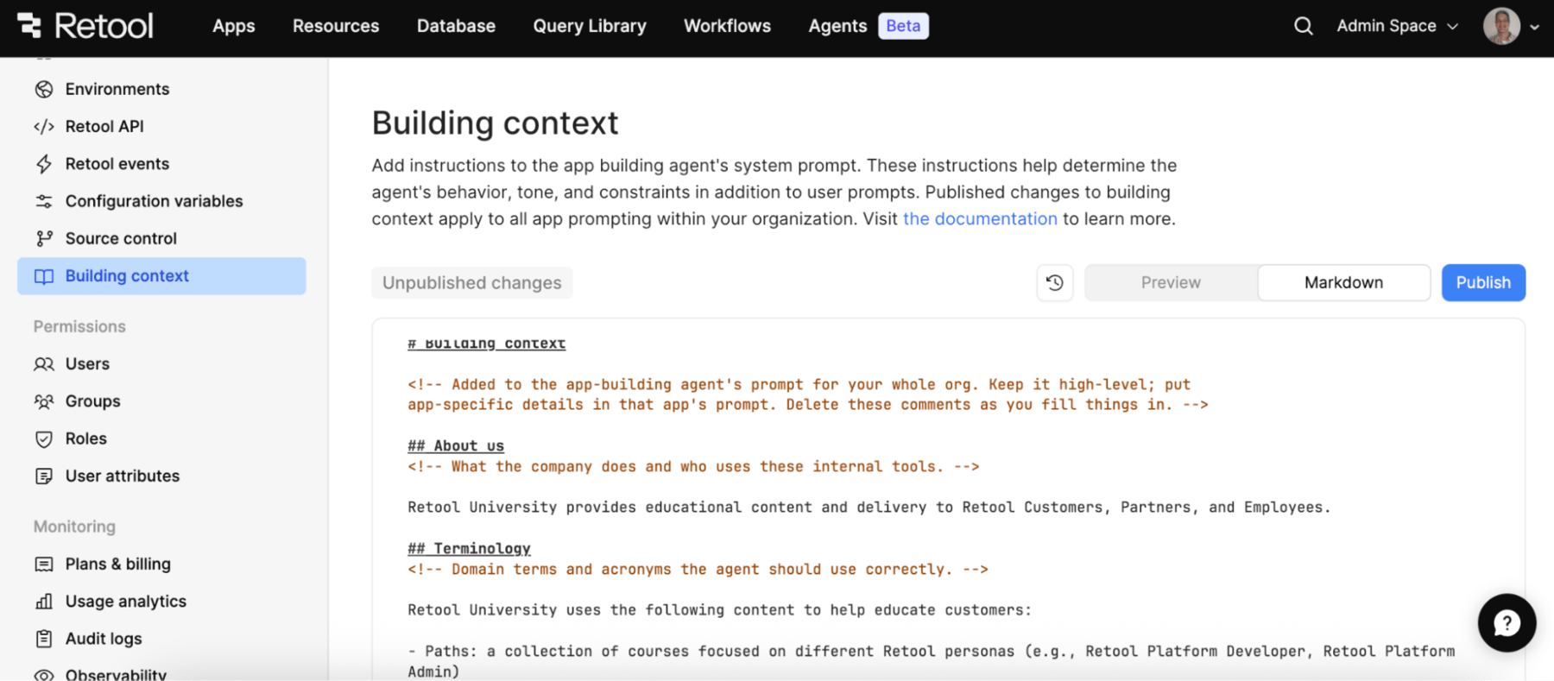Click the Groups icon in sidebar
Image resolution: width=1554 pixels, height=681 pixels.
(x=44, y=401)
